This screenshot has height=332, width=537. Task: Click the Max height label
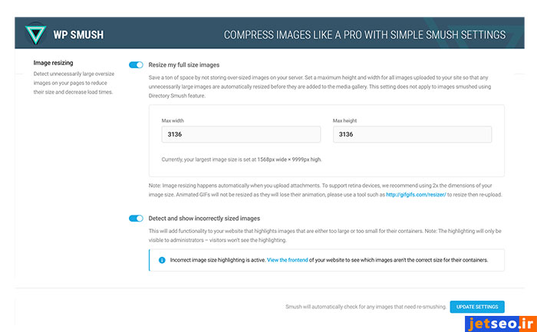click(x=344, y=120)
